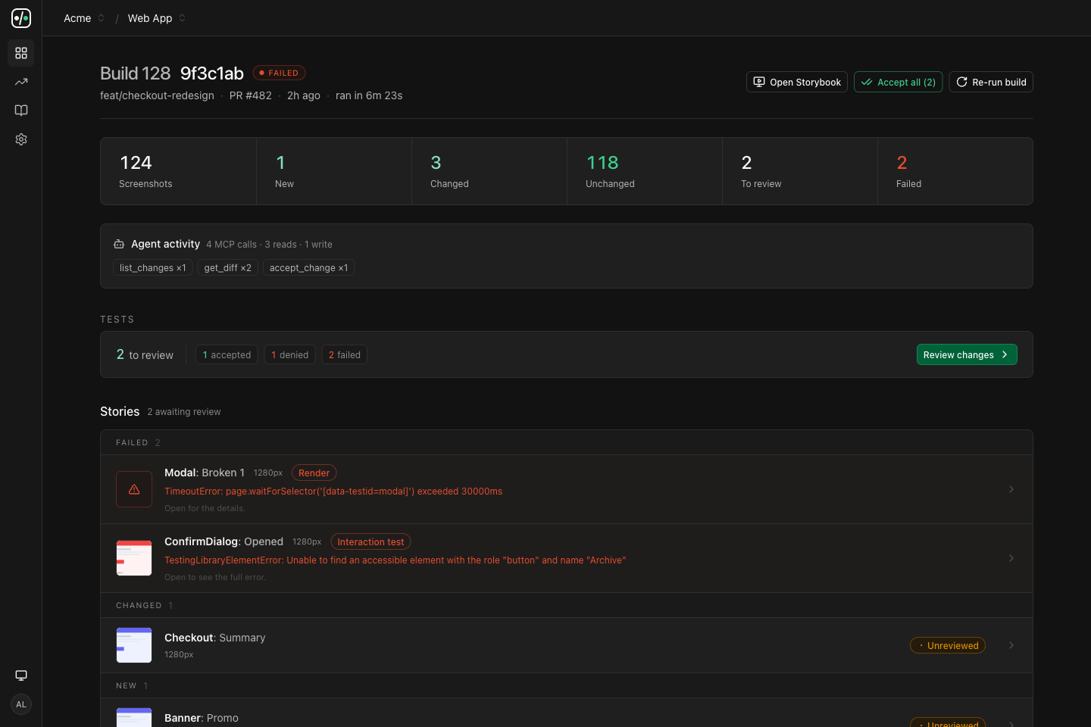The width and height of the screenshot is (1091, 727).
Task: Click the CHANGED section header
Action: coord(567,605)
